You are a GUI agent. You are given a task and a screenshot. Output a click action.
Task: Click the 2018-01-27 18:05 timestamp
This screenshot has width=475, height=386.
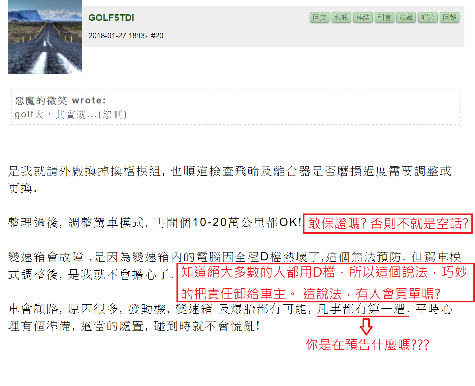[117, 36]
